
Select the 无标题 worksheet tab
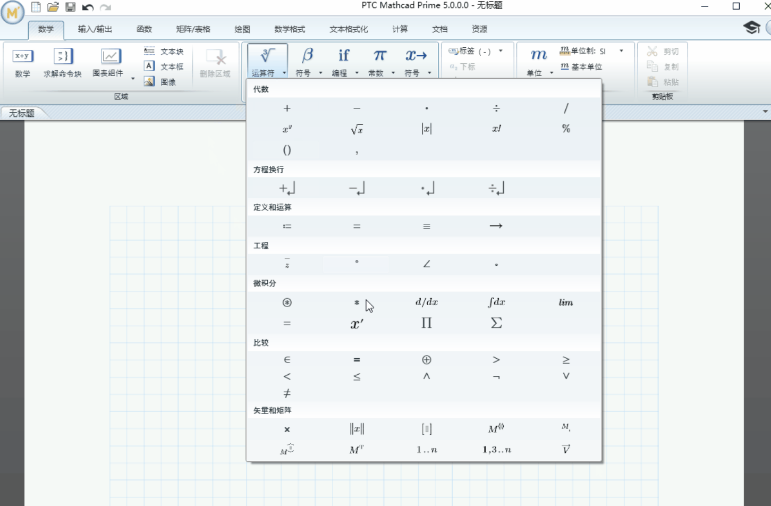coord(22,113)
